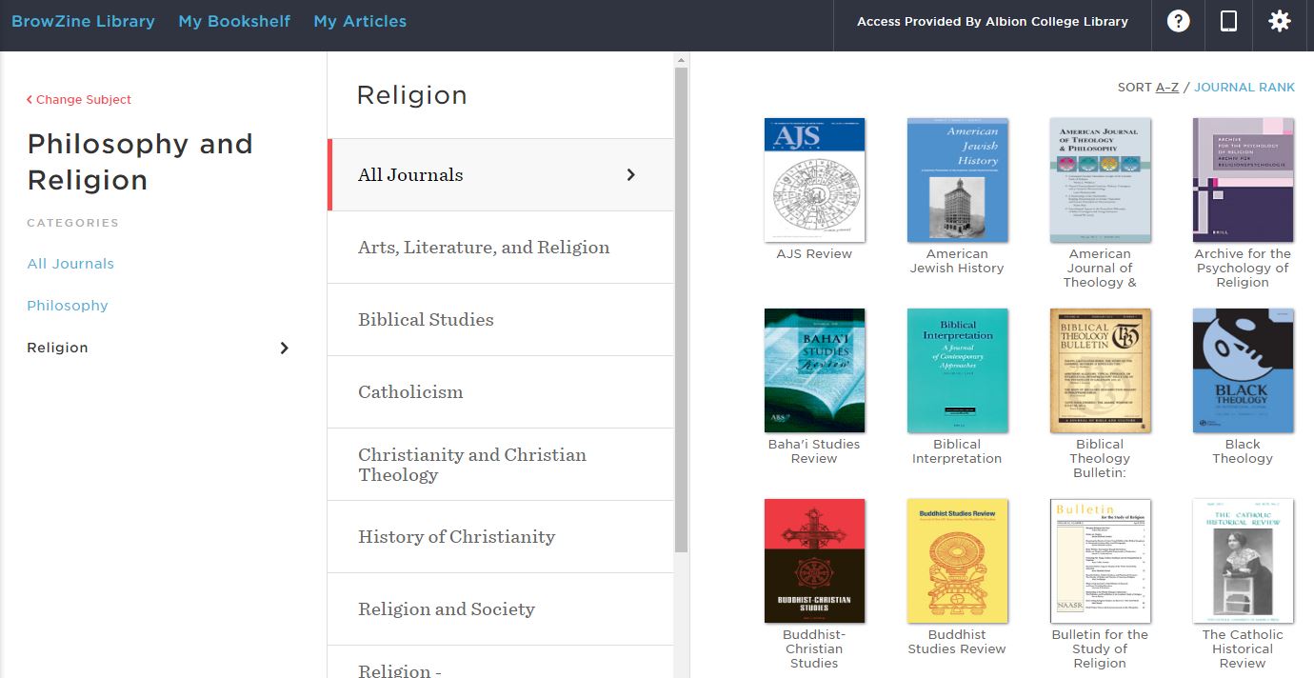Open the Catholicism category
This screenshot has width=1314, height=678.
pos(409,391)
